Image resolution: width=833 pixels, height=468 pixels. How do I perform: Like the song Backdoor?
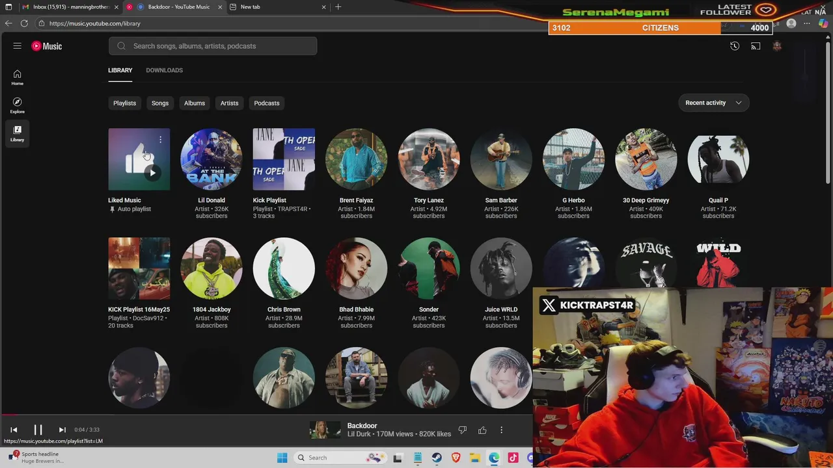[482, 430]
